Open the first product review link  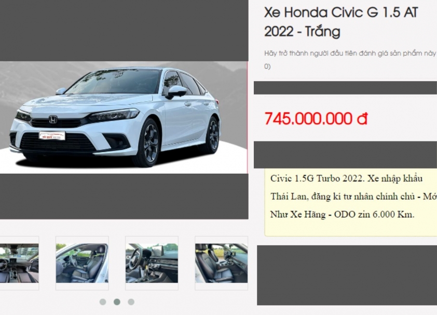(350, 53)
